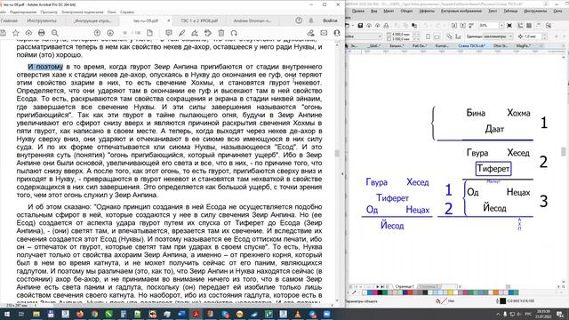This screenshot has height=320, width=569.
Task: Click Войти sign-in button in Acrobat
Action: [x=330, y=20]
